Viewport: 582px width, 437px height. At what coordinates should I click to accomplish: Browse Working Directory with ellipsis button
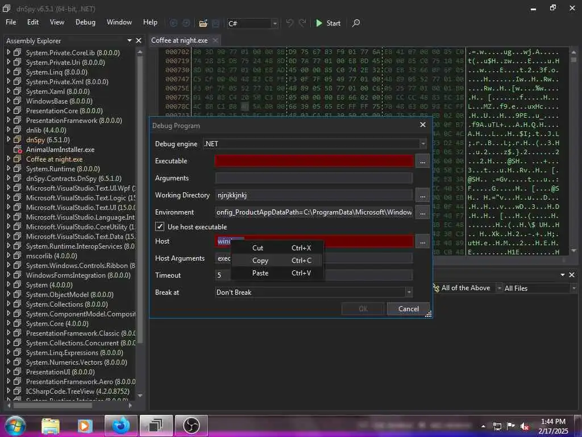click(422, 196)
